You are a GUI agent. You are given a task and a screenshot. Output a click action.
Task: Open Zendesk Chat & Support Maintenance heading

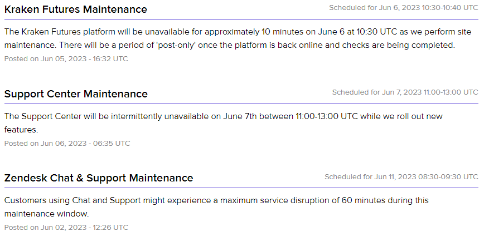point(99,178)
